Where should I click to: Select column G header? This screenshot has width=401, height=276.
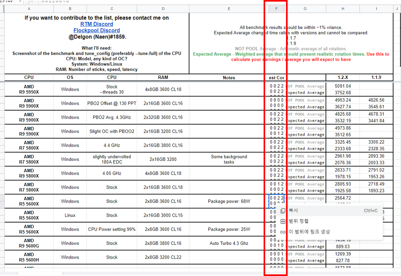tap(305, 9)
